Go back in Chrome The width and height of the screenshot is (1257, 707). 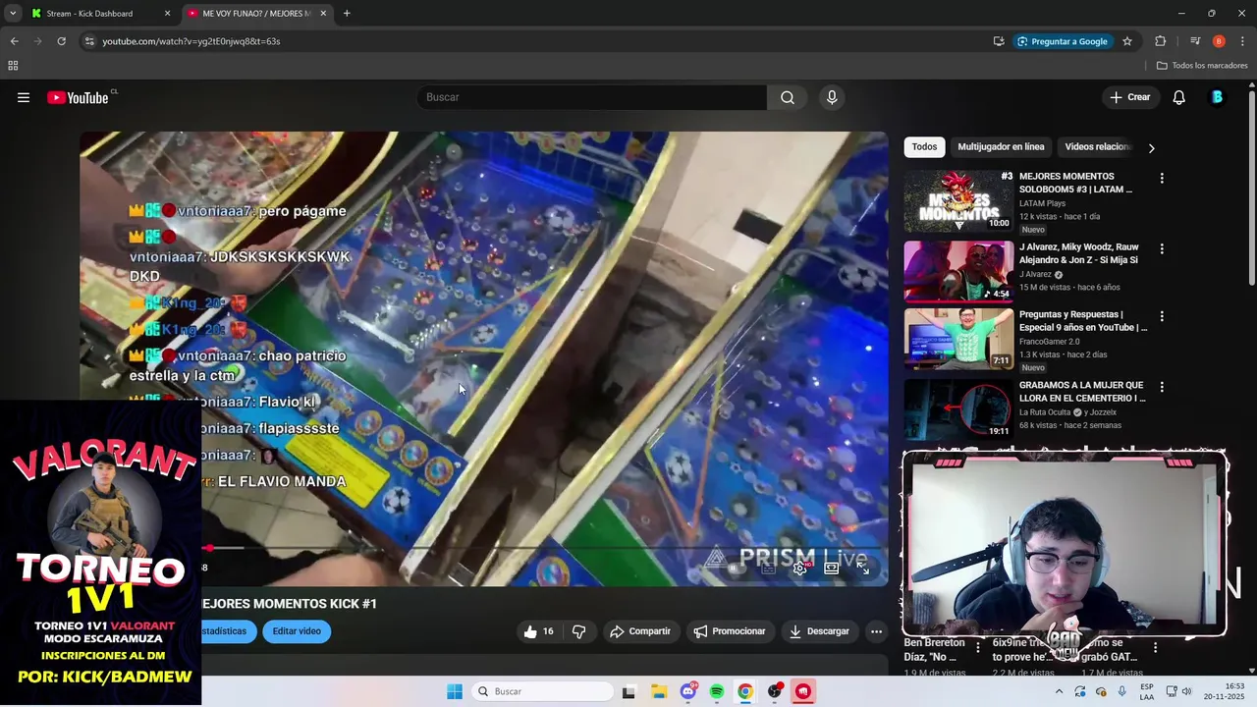click(14, 41)
